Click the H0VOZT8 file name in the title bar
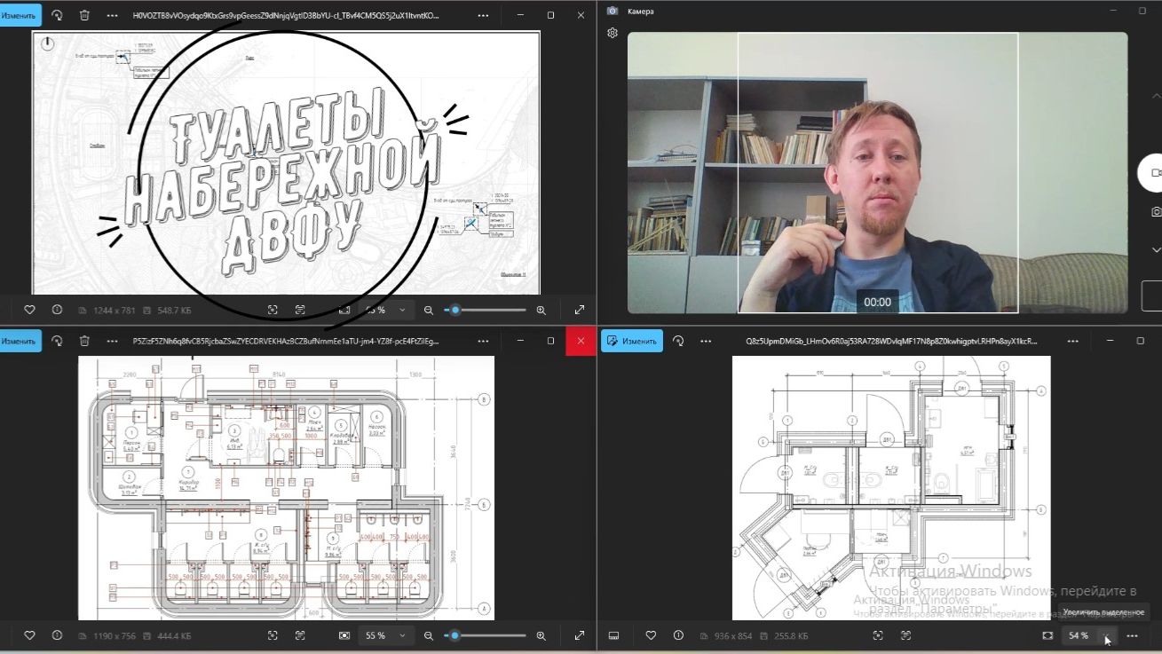1162x654 pixels. (286, 15)
